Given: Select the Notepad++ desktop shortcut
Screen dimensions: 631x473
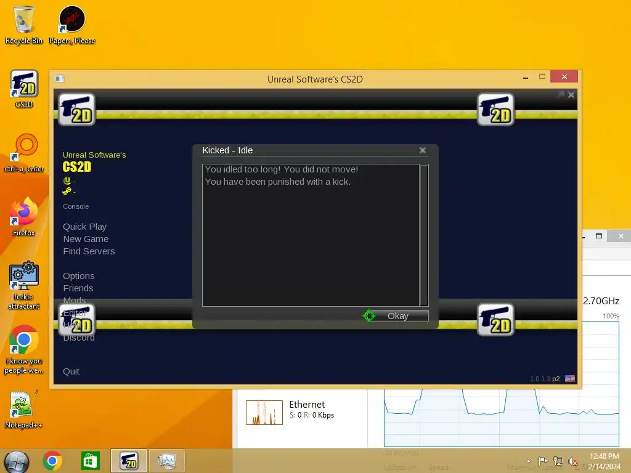Looking at the screenshot, I should click(x=23, y=409).
